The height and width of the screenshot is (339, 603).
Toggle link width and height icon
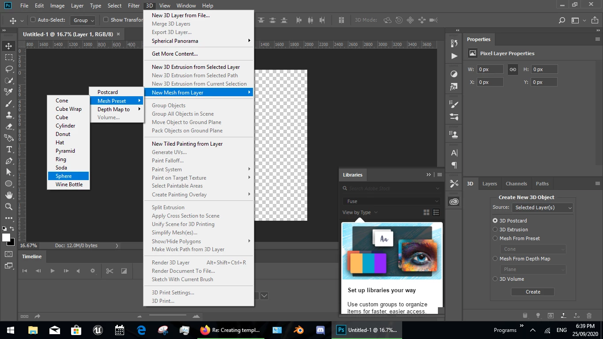513,69
